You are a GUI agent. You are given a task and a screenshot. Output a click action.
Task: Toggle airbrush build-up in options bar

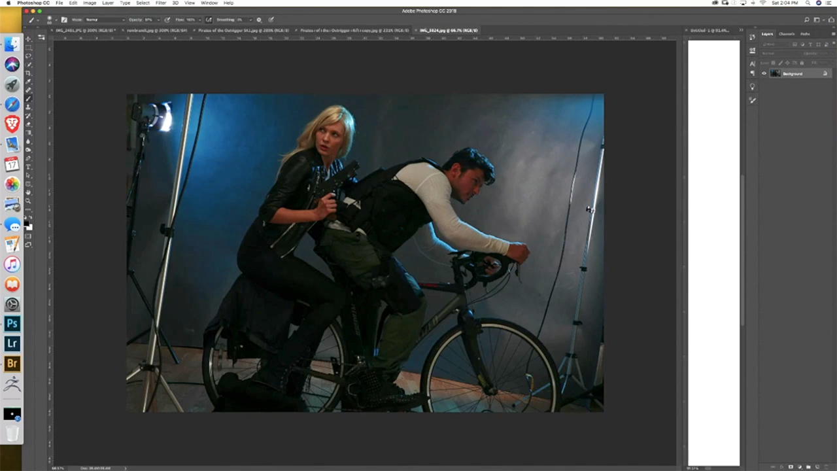209,20
